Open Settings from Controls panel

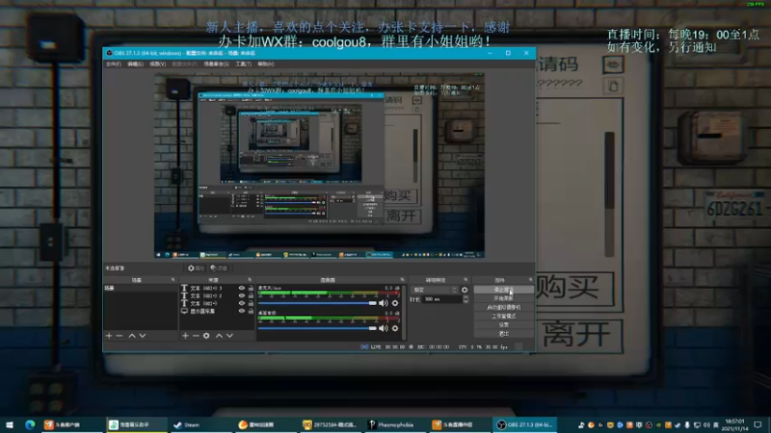pos(503,325)
